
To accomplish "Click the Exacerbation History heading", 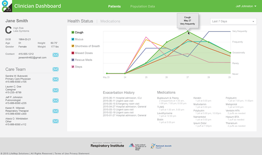I will pyautogui.click(x=119, y=93).
